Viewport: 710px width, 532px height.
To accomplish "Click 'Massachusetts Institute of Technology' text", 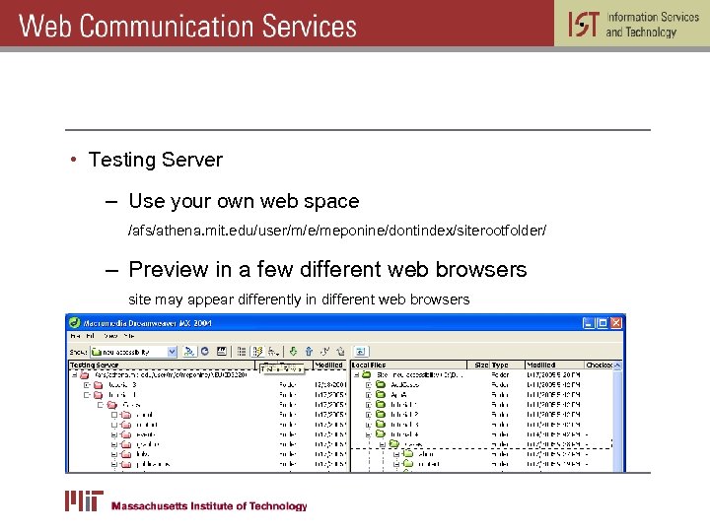I will click(209, 506).
